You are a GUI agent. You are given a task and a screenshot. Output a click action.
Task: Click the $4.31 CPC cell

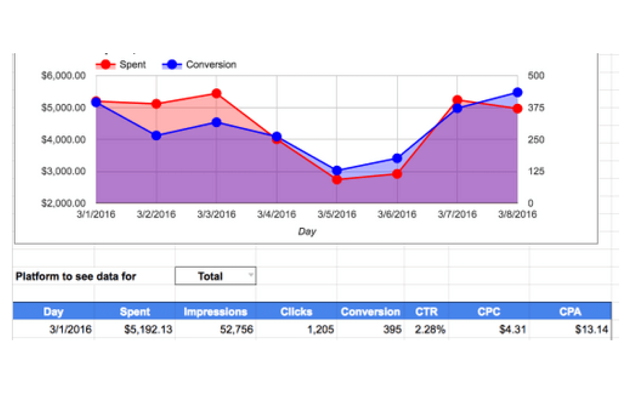[489, 329]
